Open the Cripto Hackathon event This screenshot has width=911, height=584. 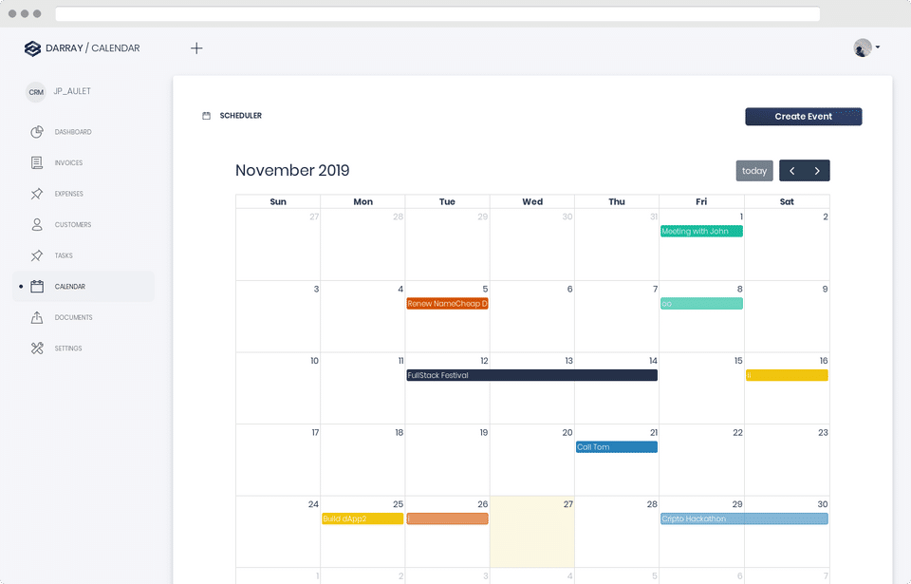tap(744, 518)
